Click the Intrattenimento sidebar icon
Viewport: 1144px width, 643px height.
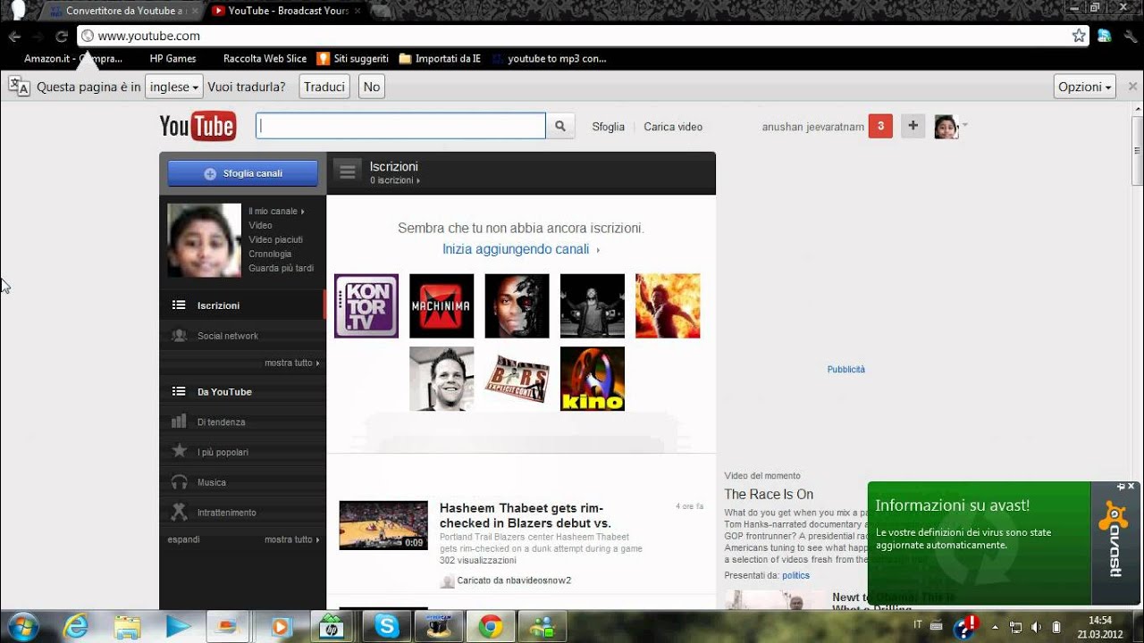coord(179,513)
